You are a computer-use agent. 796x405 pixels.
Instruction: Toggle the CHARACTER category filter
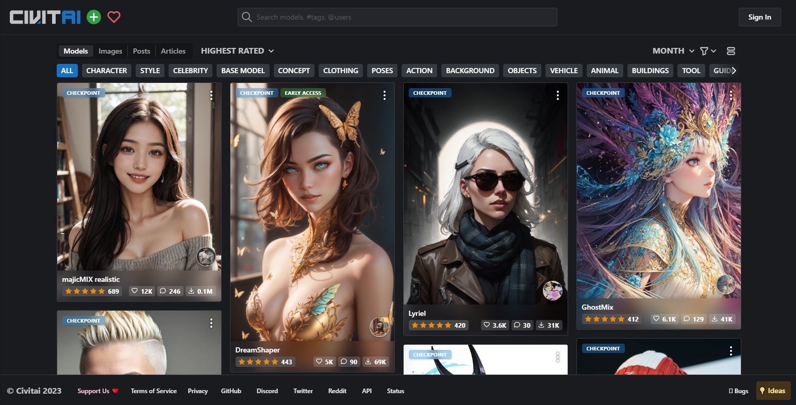[106, 71]
